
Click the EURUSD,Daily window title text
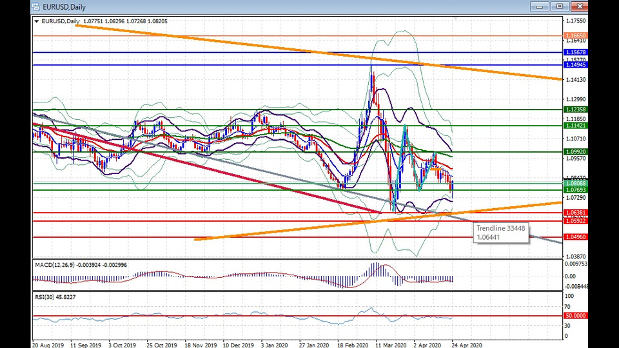64,7
